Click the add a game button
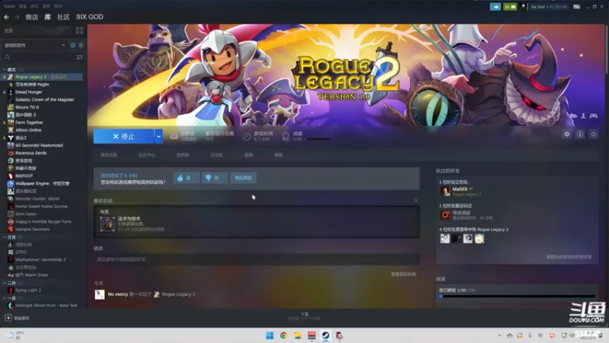 point(18,318)
